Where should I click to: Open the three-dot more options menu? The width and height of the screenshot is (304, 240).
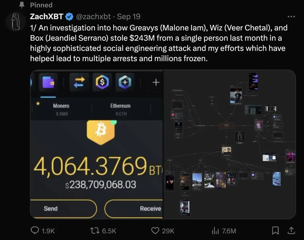tap(291, 17)
